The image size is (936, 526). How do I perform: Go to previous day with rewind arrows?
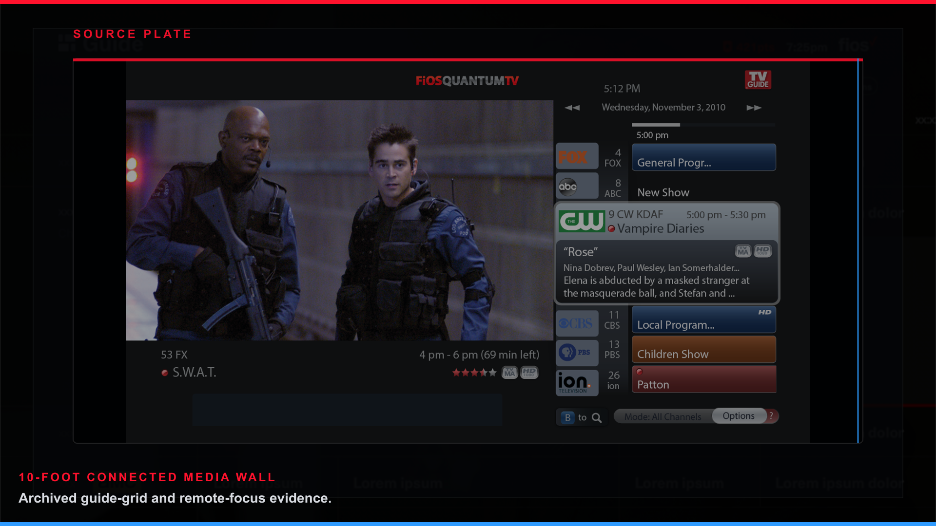[572, 108]
